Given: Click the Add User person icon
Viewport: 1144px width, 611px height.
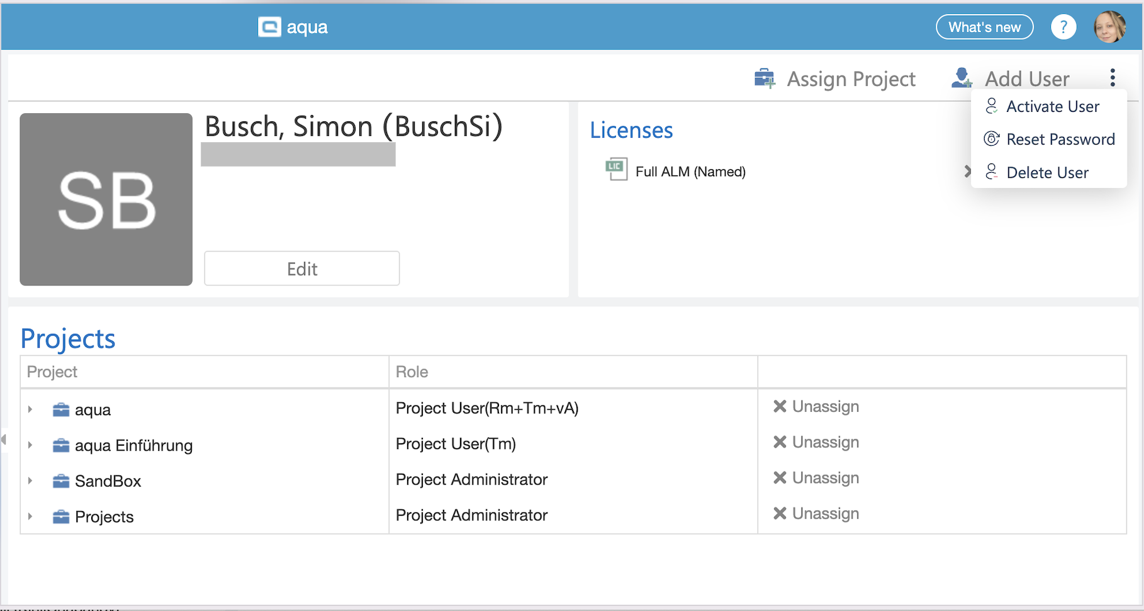Looking at the screenshot, I should pyautogui.click(x=962, y=79).
